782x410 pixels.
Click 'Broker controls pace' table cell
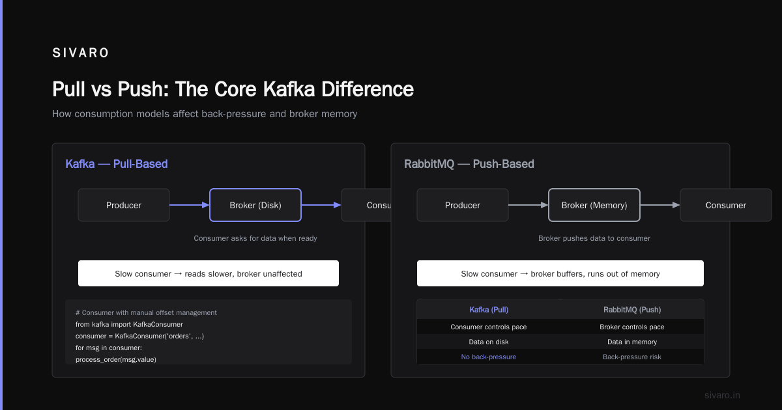point(632,327)
